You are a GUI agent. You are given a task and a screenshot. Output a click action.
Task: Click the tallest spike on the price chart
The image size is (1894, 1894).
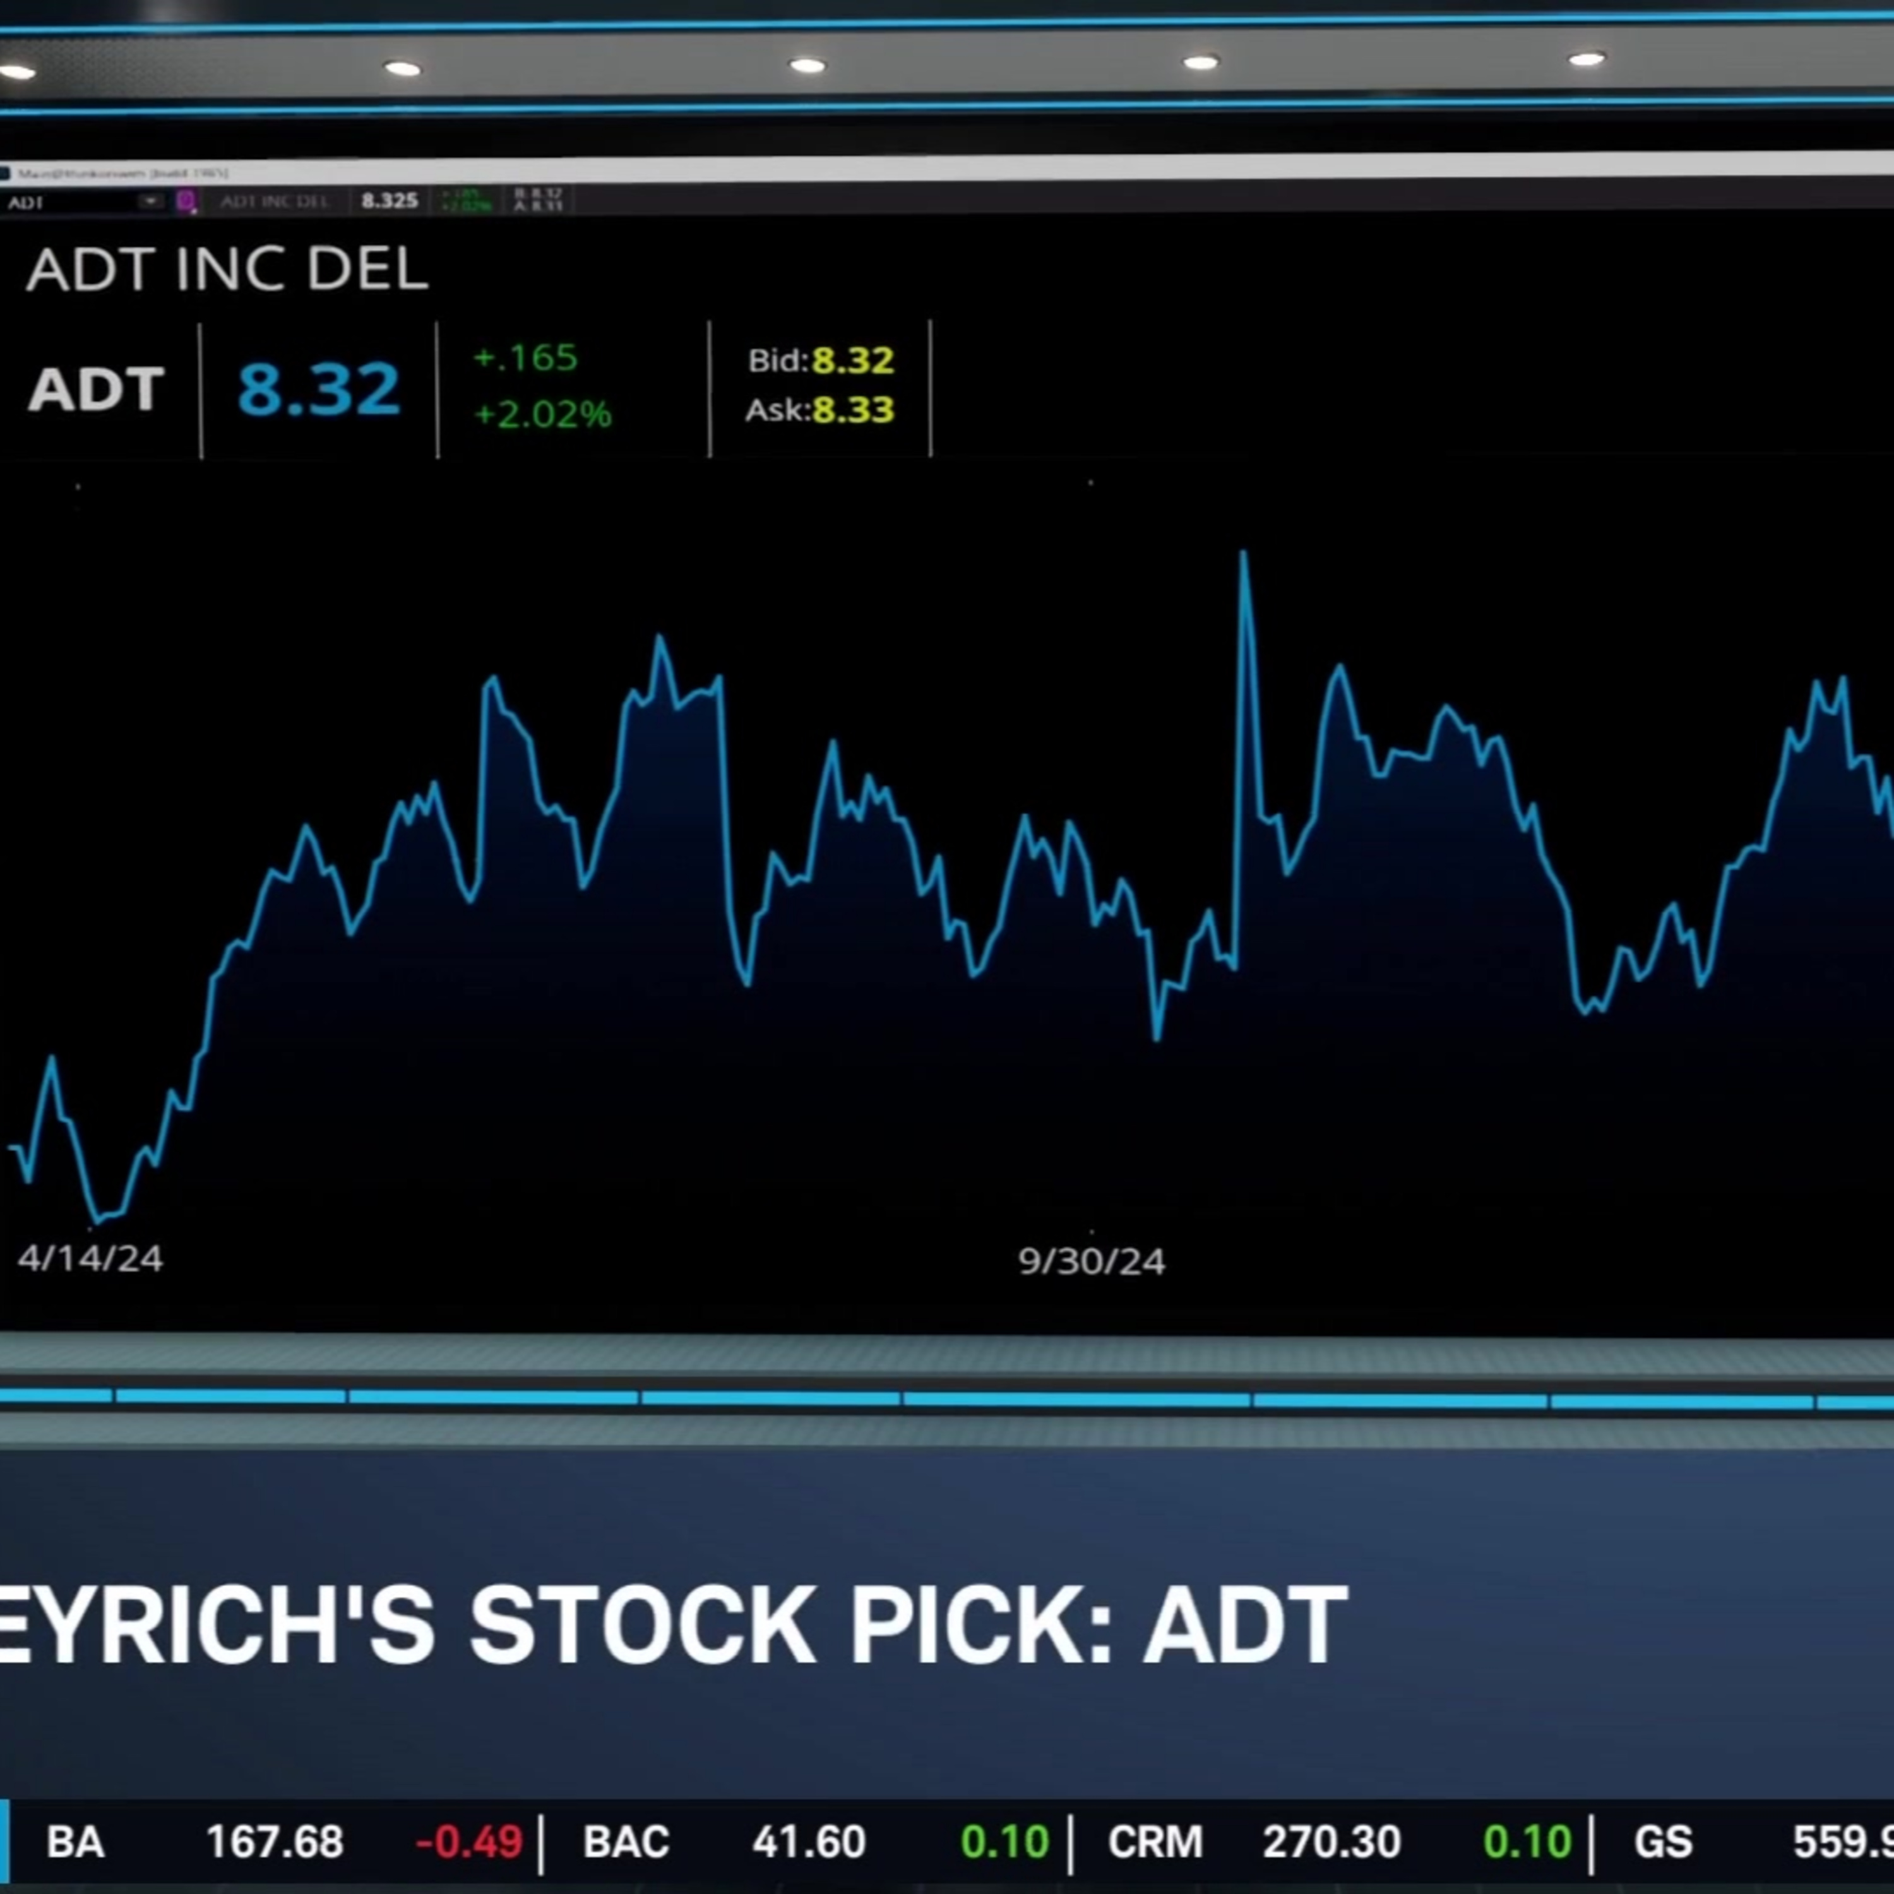tap(1244, 557)
